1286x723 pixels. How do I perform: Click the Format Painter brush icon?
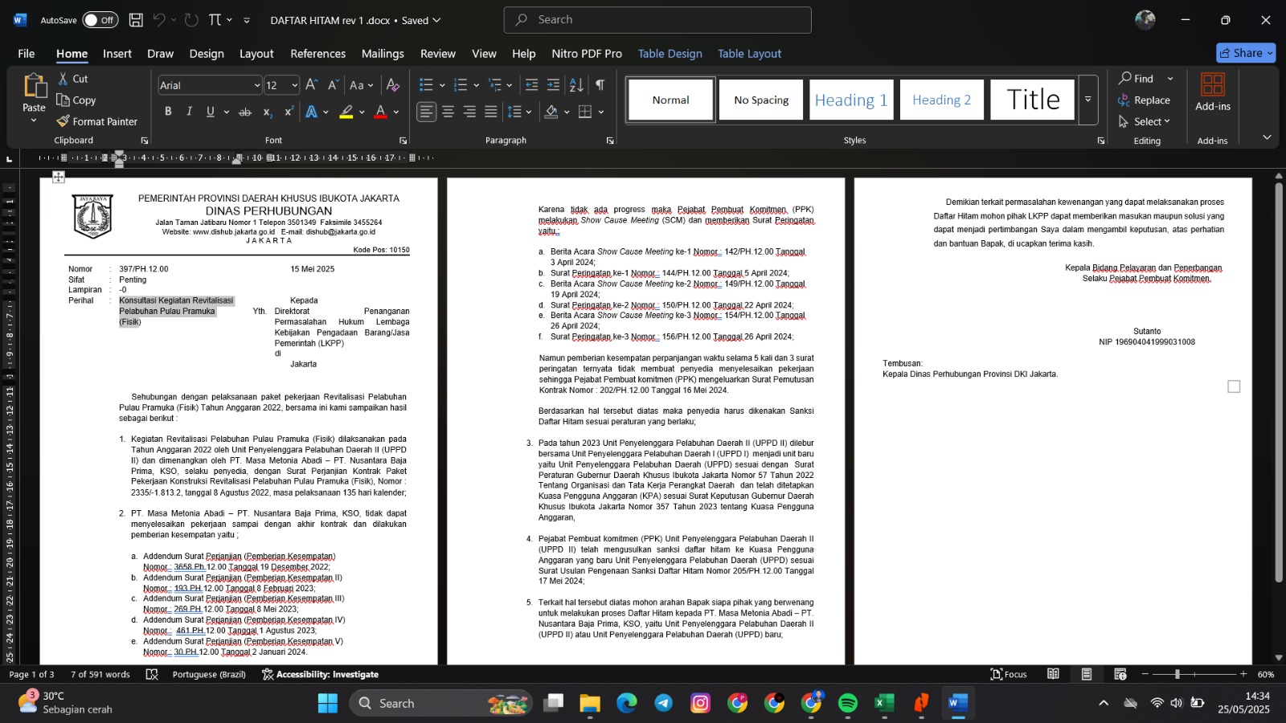[63, 121]
